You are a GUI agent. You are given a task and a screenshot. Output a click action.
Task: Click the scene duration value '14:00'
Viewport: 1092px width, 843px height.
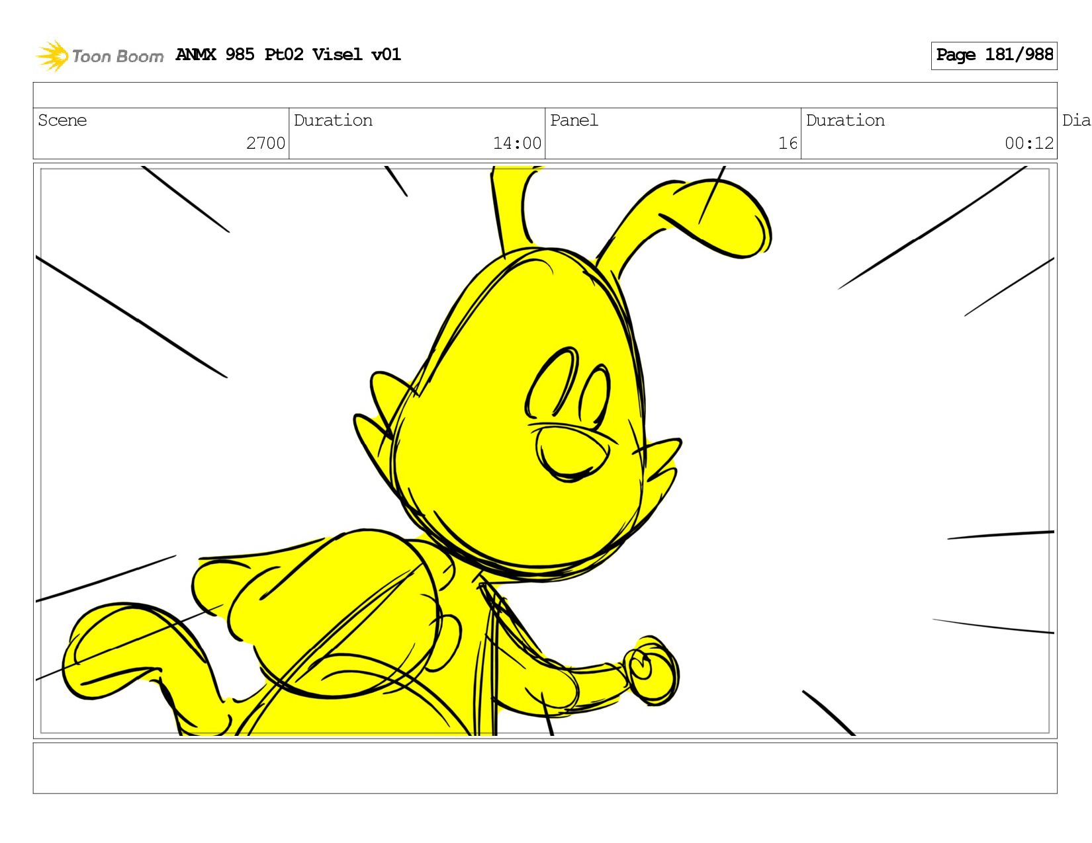517,143
